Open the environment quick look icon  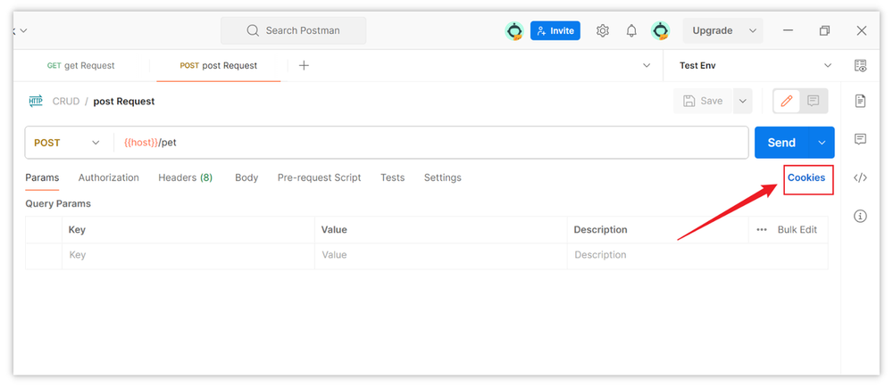tap(860, 65)
